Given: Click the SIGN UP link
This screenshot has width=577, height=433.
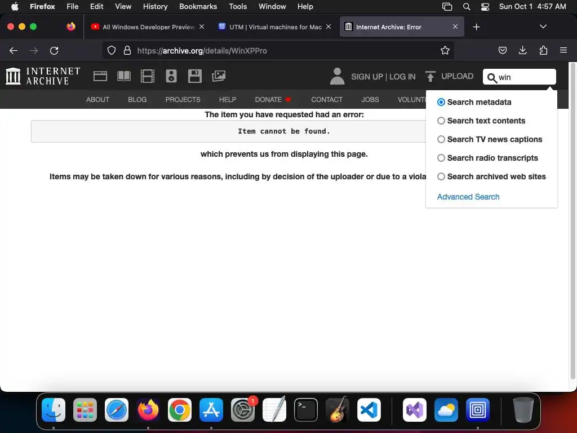Looking at the screenshot, I should (367, 77).
